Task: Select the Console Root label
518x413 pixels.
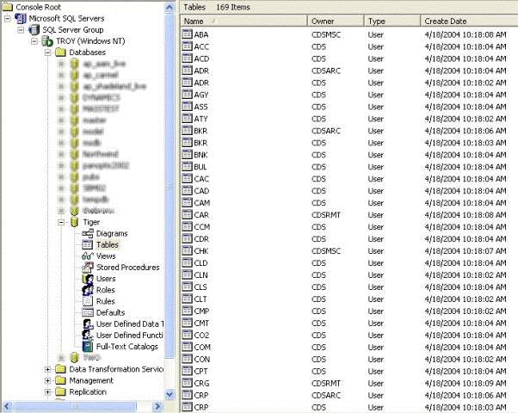Action: click(39, 7)
